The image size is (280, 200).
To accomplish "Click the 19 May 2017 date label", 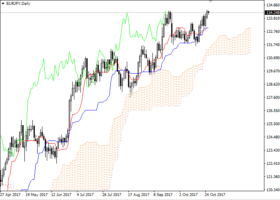I will pos(37,195).
